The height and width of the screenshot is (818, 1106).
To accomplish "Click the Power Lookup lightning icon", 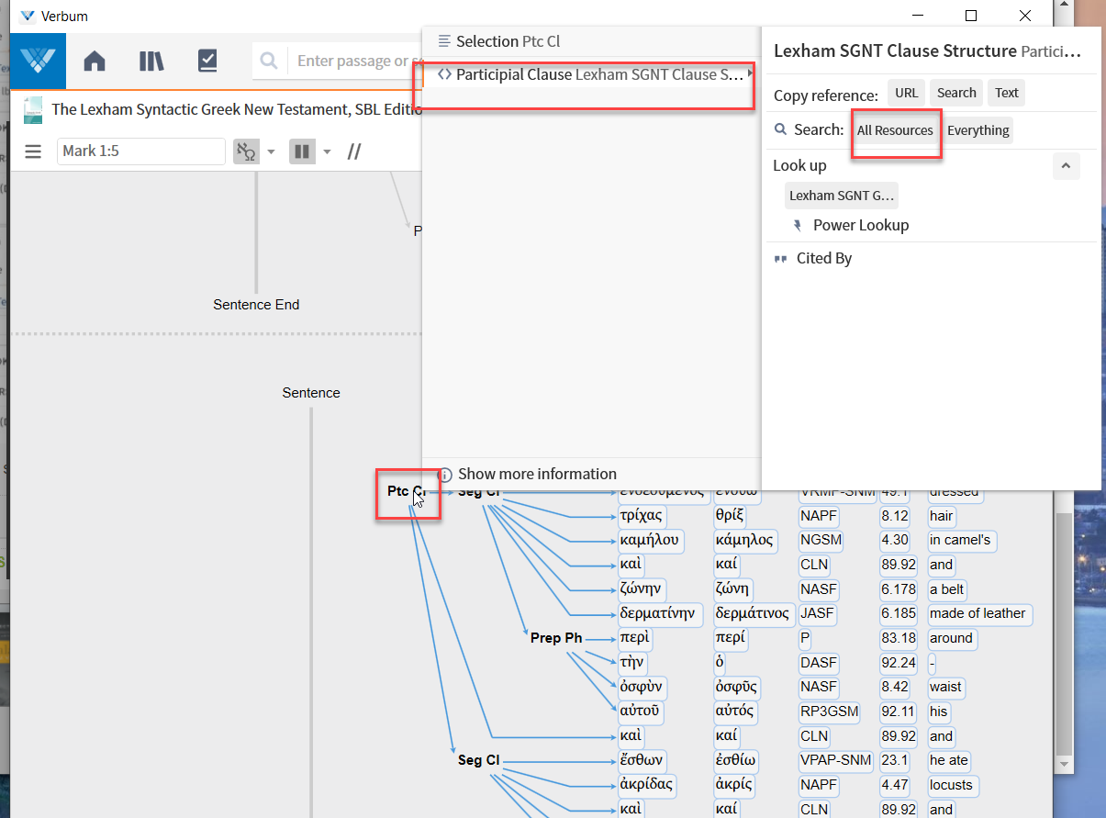I will click(x=796, y=225).
